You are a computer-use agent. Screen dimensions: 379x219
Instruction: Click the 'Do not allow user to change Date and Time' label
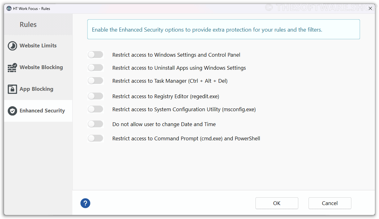pos(164,124)
